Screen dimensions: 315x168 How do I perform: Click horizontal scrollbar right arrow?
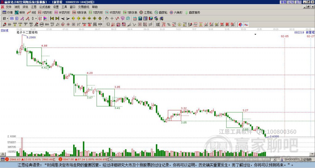click(x=275, y=159)
